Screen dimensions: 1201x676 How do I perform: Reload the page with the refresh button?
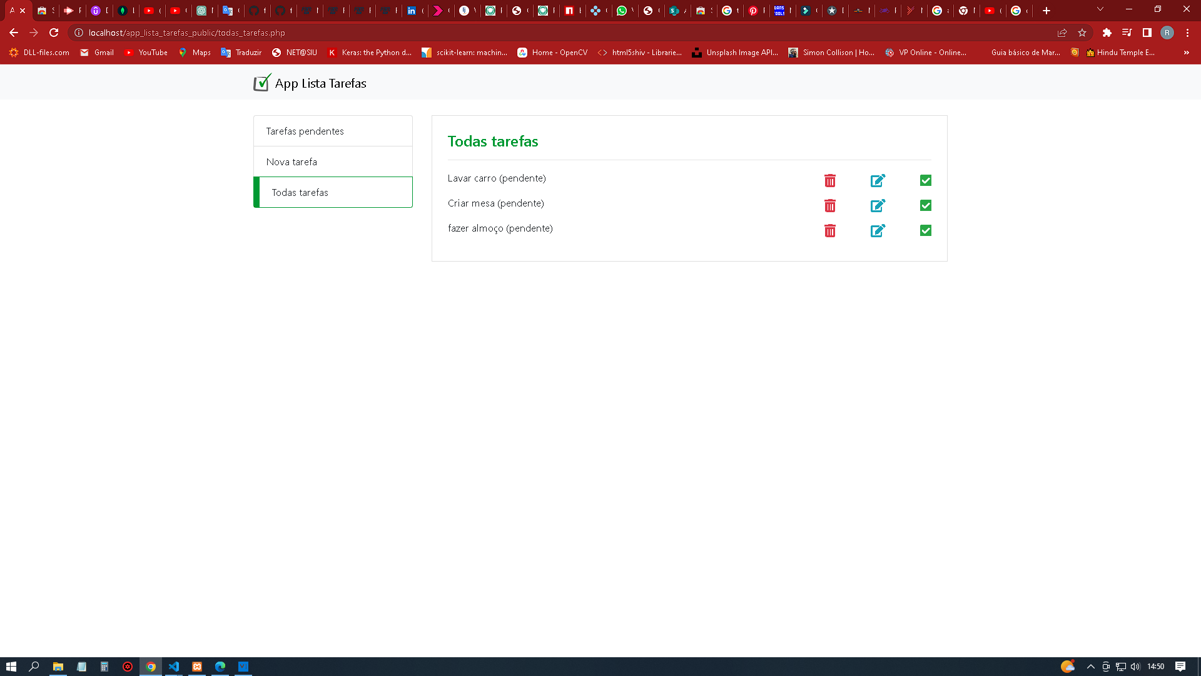point(54,33)
